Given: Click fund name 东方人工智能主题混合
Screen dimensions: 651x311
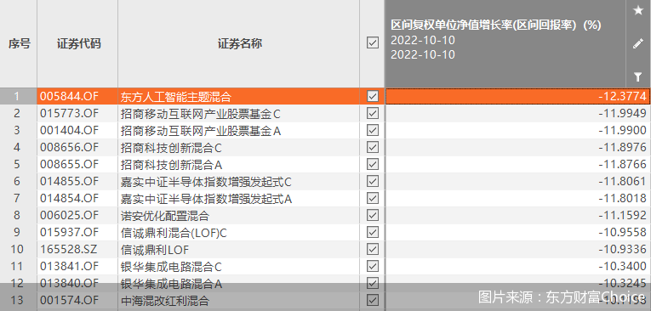Looking at the screenshot, I should 175,97.
